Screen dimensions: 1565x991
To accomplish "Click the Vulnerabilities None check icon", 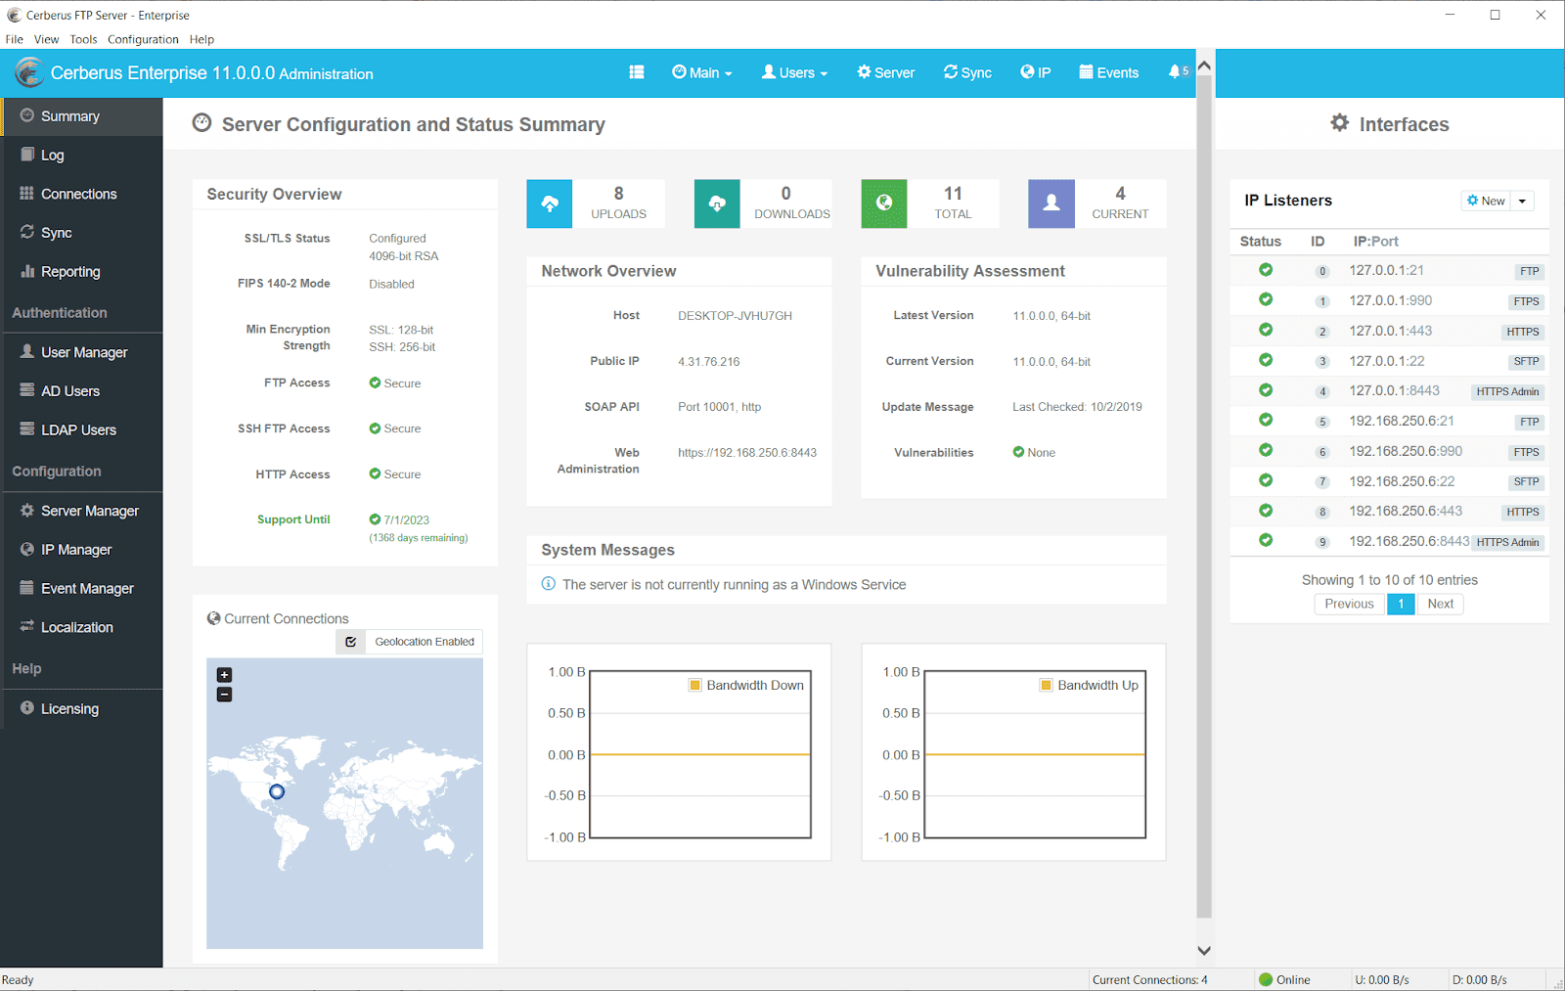I will tap(1018, 452).
